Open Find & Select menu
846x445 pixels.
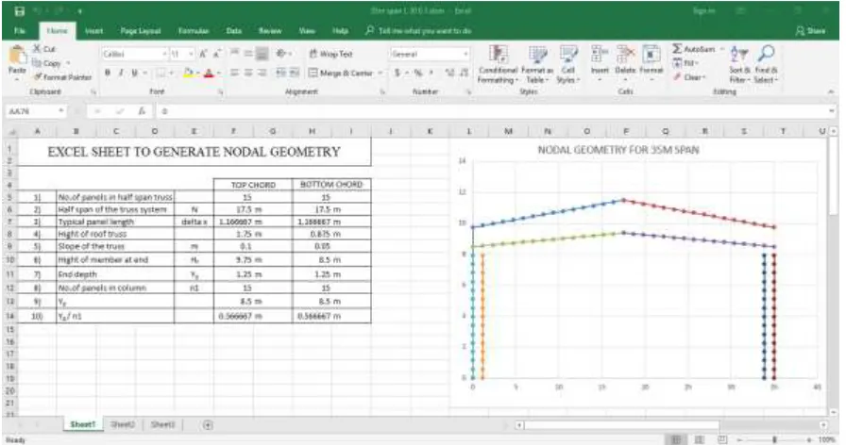point(766,64)
